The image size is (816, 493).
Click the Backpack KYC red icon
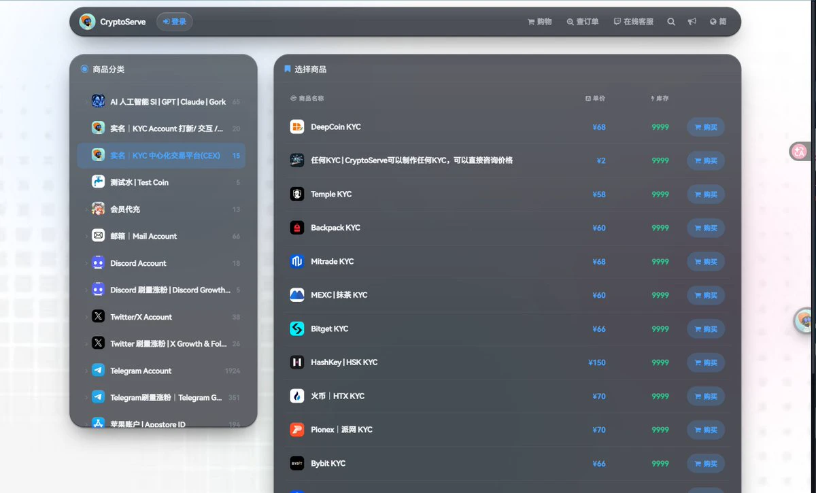click(297, 228)
